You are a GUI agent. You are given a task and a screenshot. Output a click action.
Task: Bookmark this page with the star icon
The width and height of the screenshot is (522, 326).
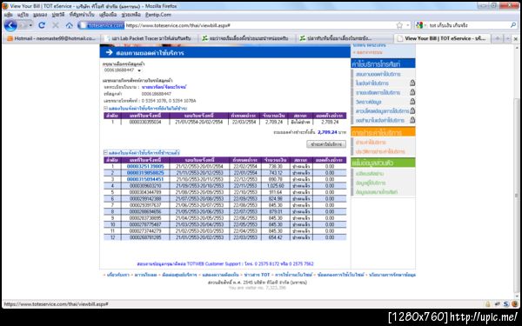coord(399,25)
